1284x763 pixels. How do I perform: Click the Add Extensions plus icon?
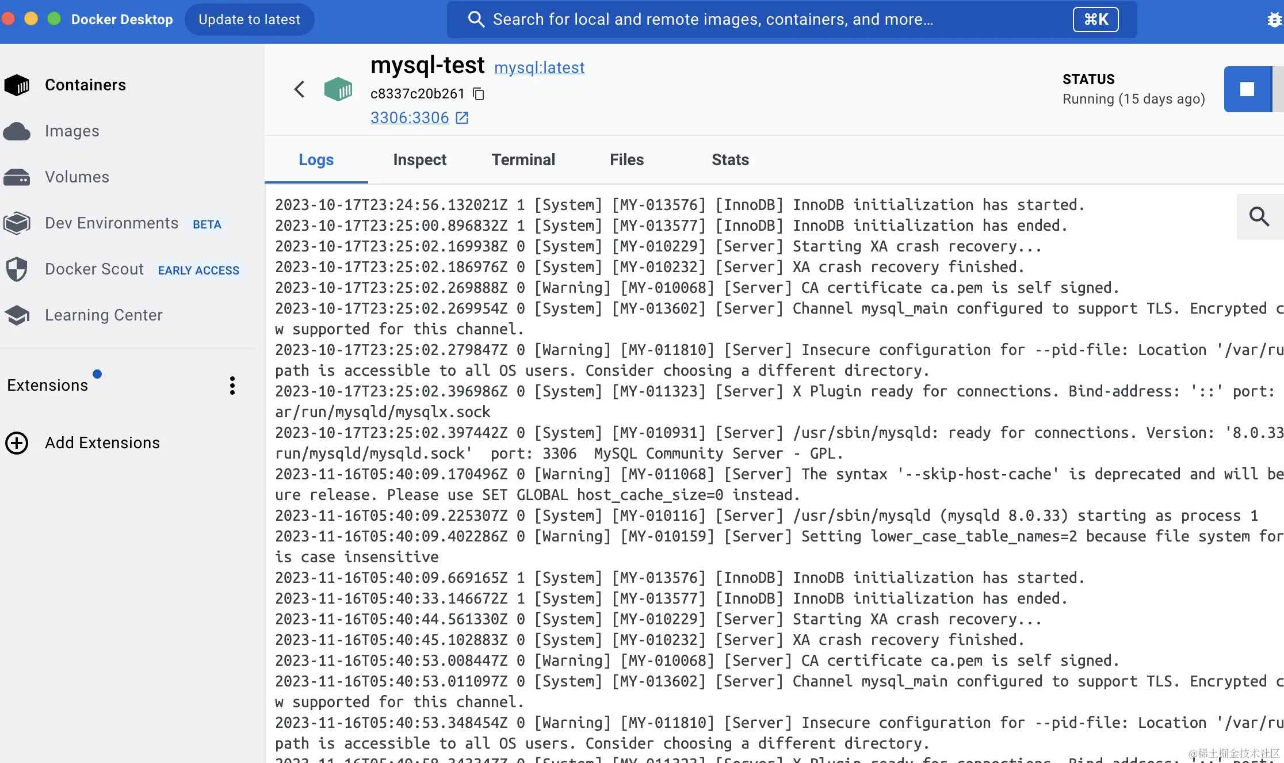coord(17,443)
